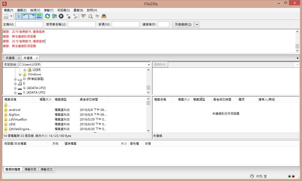Viewport: 302px width, 181px height.
Task: Open the 伺服器(S) menu
Action: coord(63,10)
